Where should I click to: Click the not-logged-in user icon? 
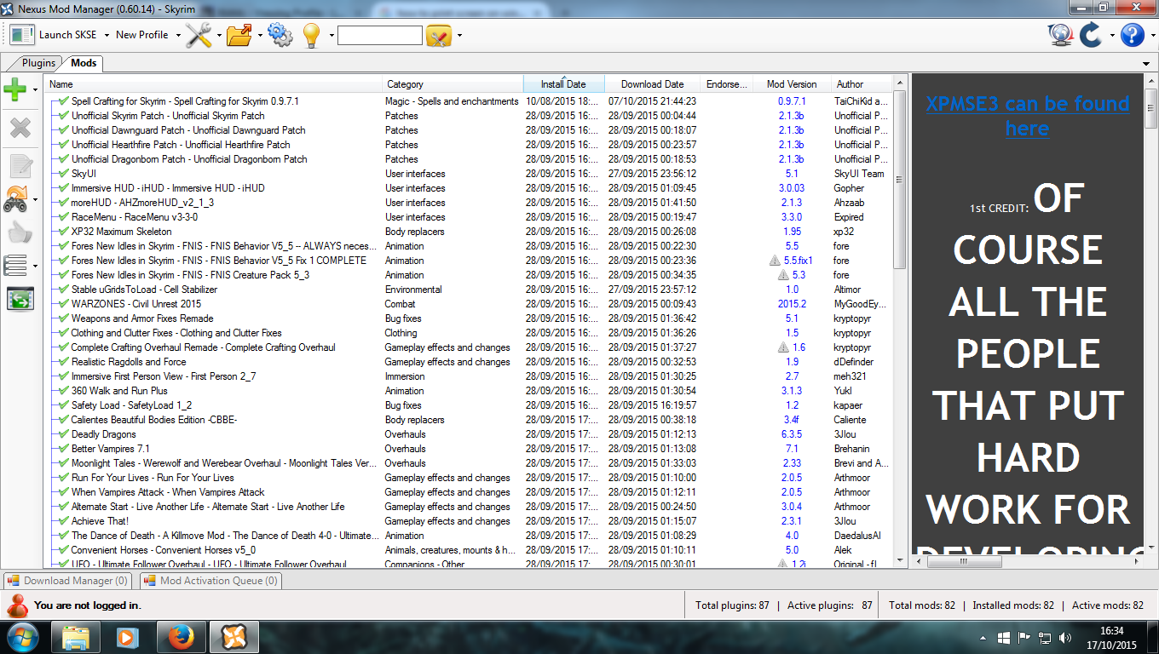(x=17, y=605)
